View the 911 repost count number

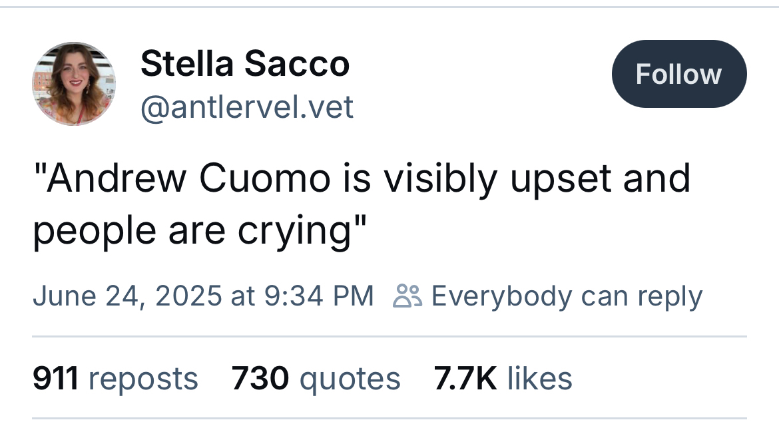coord(56,379)
